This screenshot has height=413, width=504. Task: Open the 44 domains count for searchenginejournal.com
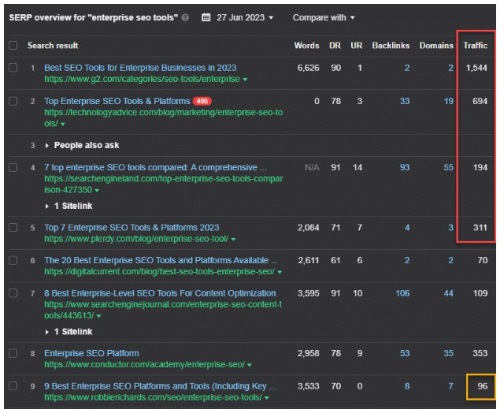pos(449,293)
